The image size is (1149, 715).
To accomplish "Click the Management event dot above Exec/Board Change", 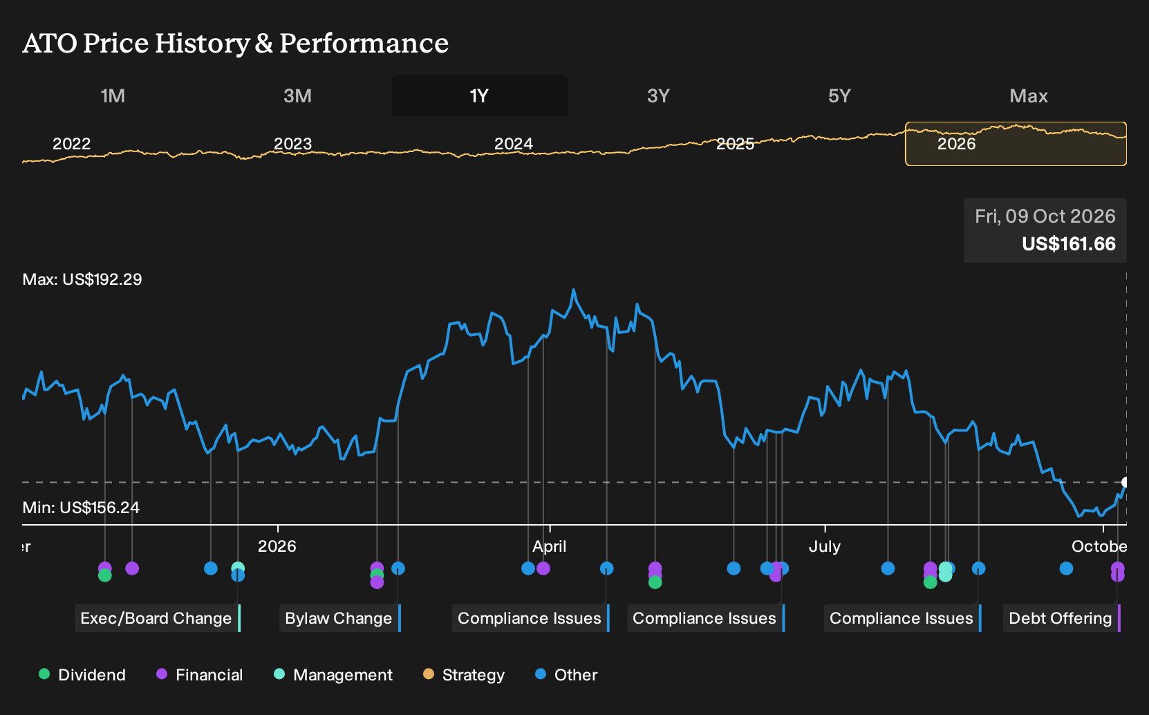I will click(238, 568).
